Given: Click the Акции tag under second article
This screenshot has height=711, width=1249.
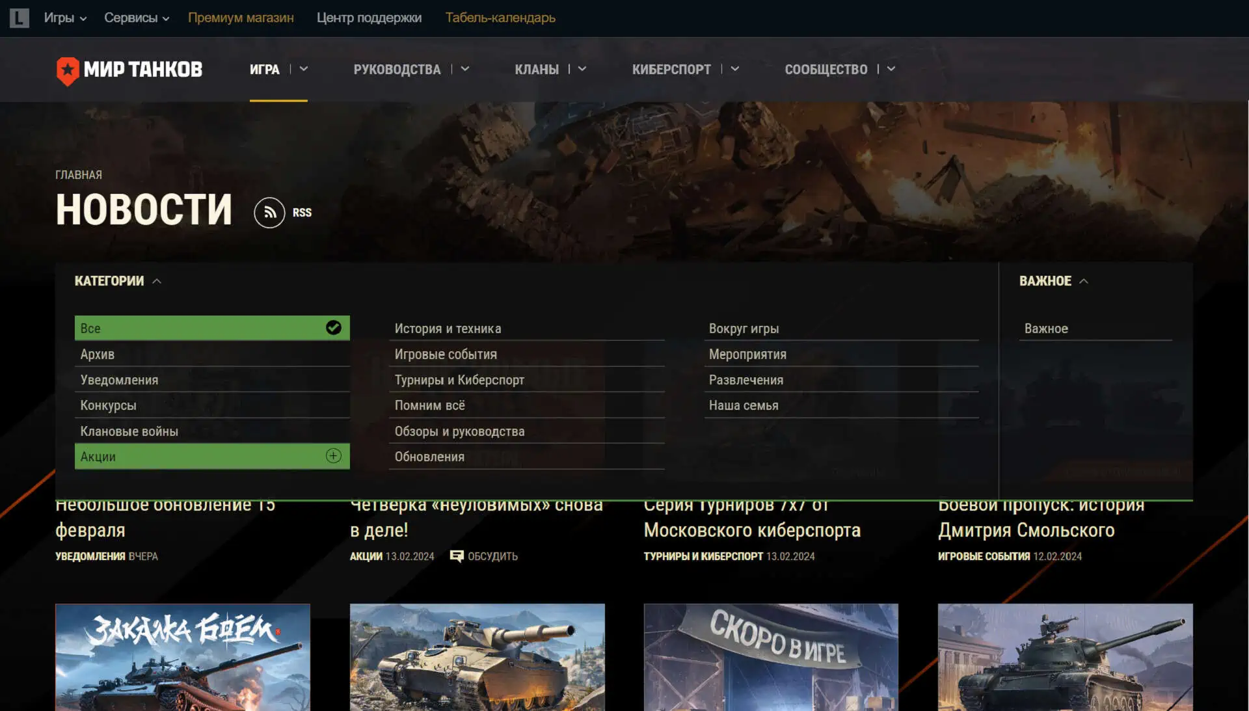Looking at the screenshot, I should click(366, 556).
